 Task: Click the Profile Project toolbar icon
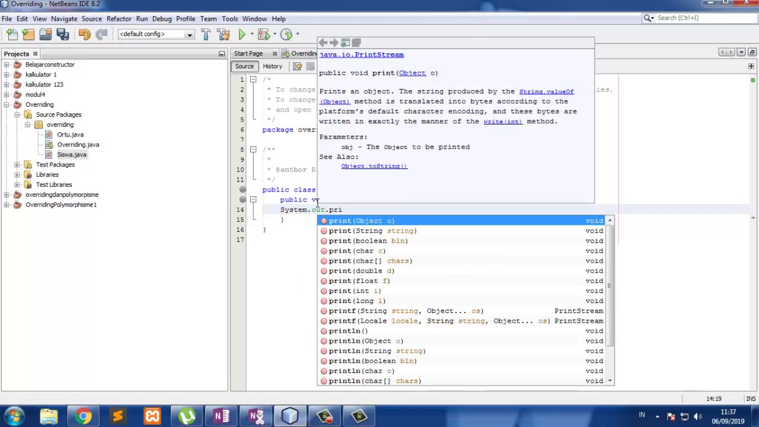(286, 34)
